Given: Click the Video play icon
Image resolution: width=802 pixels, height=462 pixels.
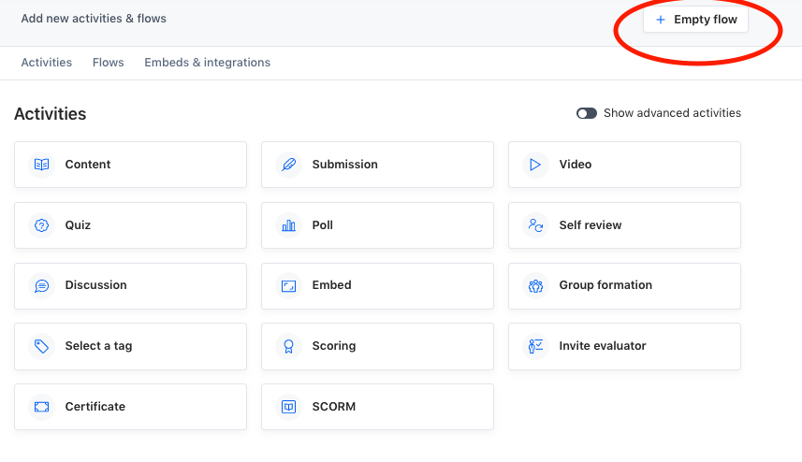Looking at the screenshot, I should click(x=535, y=165).
